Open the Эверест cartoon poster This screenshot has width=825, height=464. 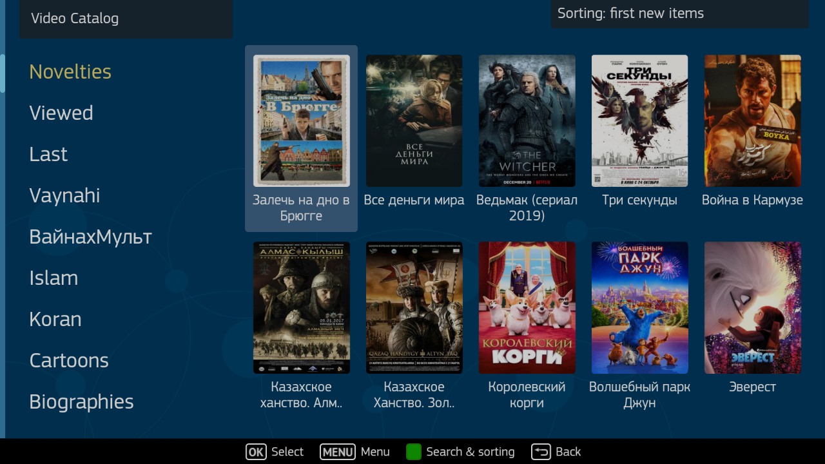pos(753,307)
